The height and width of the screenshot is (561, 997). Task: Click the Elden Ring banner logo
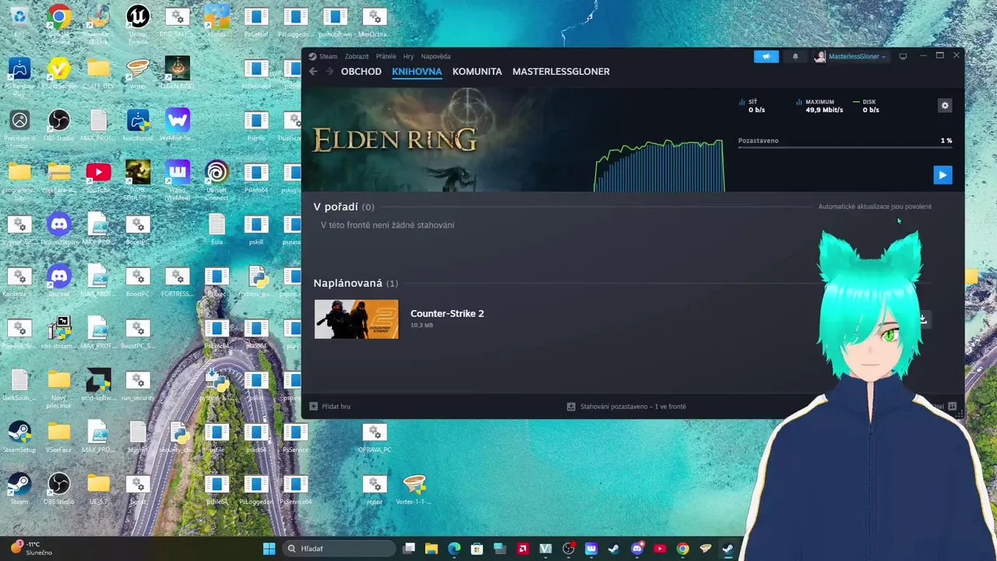(394, 140)
